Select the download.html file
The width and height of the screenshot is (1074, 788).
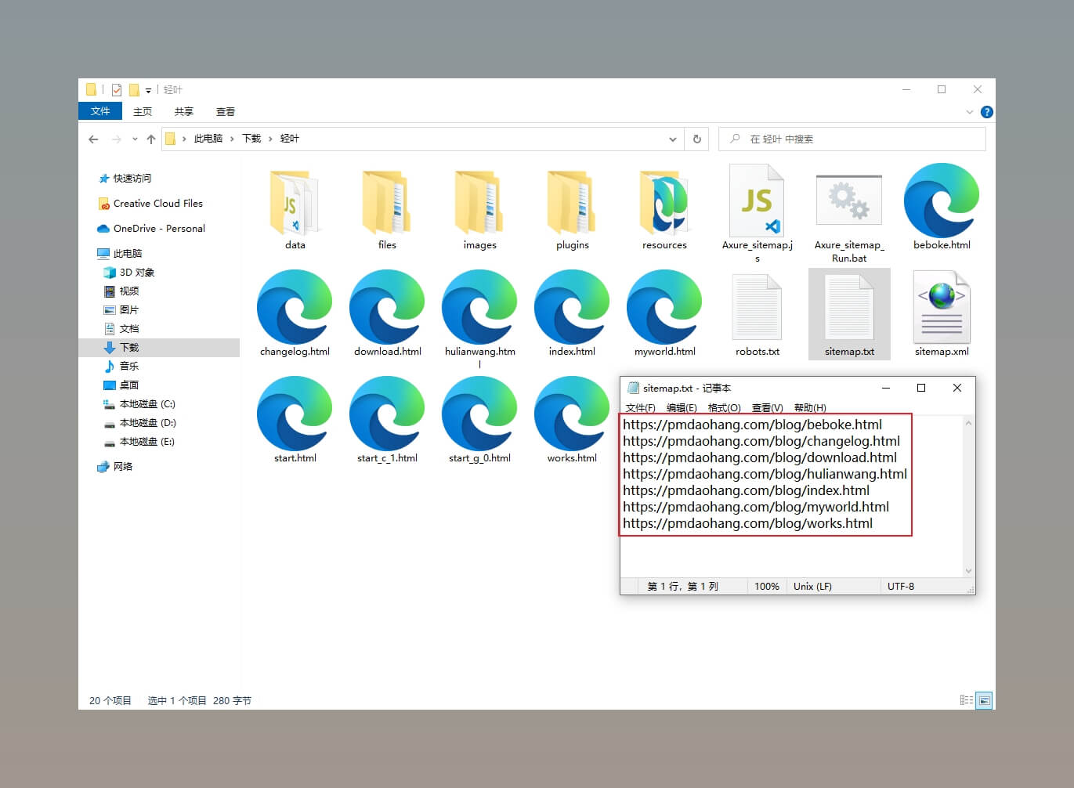(387, 313)
